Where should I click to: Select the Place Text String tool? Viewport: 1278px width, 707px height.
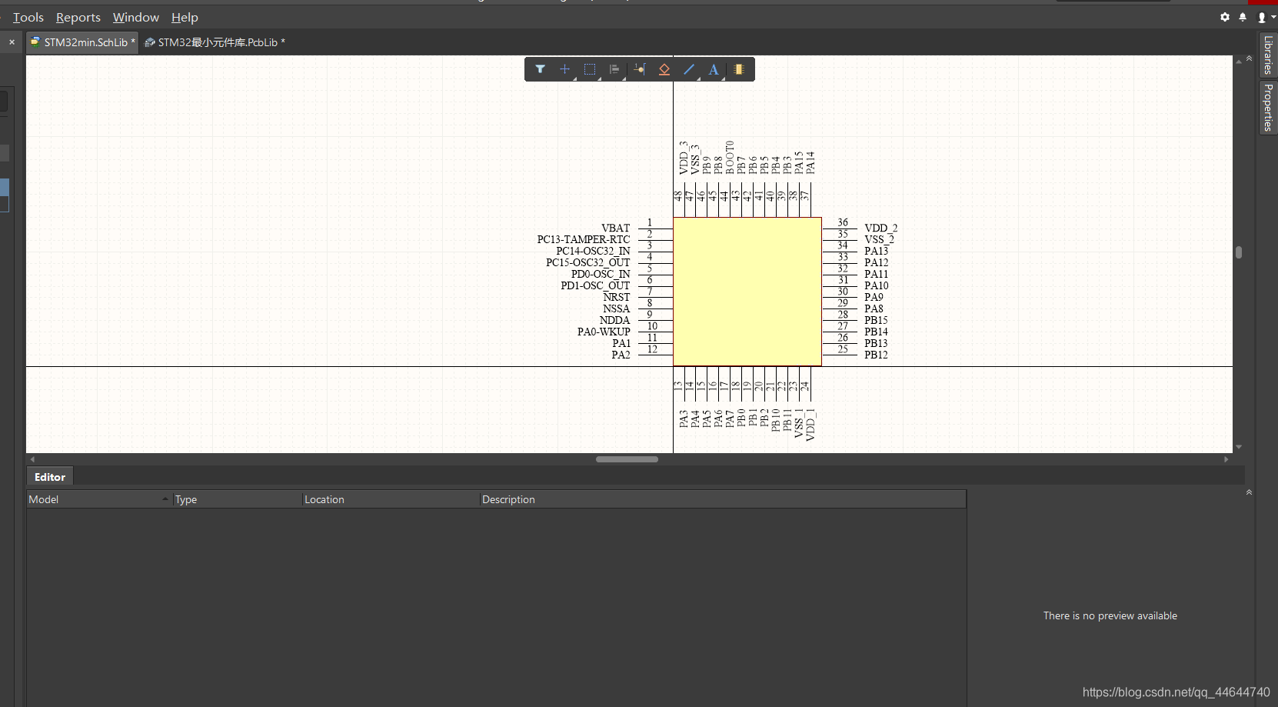[714, 69]
